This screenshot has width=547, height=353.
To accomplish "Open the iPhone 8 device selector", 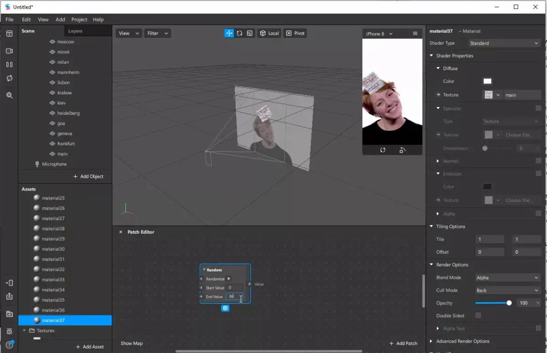I will (377, 33).
